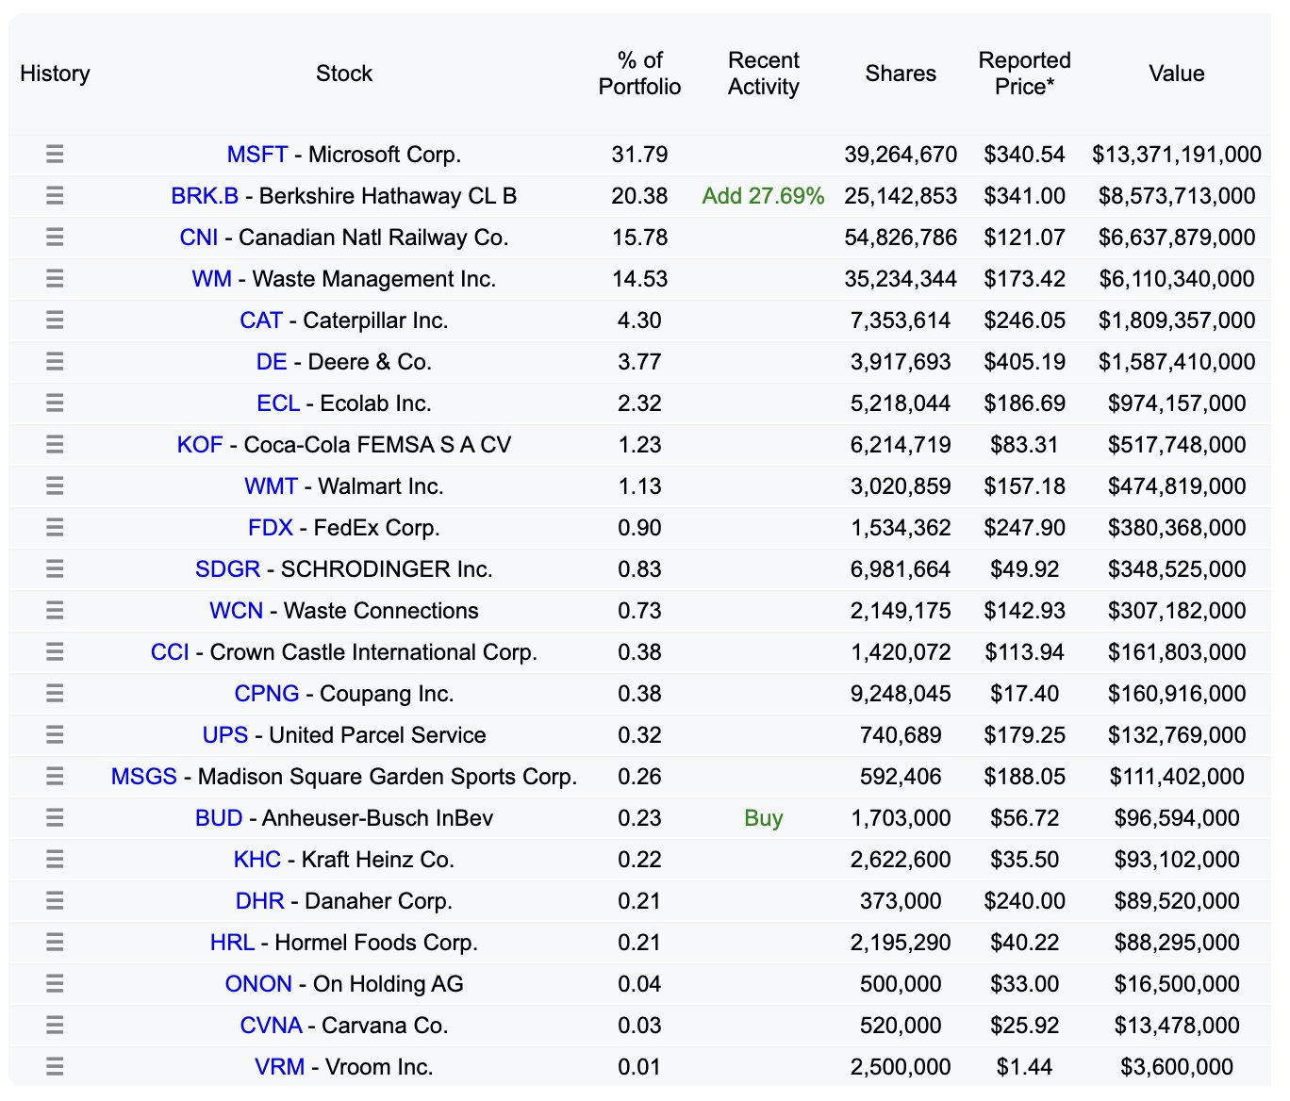The width and height of the screenshot is (1290, 1101).
Task: Open history icon for Danaher Corp.
Action: click(55, 901)
